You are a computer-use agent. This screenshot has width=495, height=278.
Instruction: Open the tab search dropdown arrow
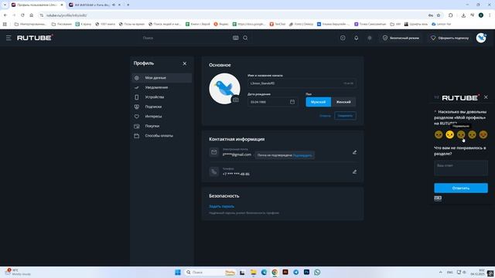(5, 5)
